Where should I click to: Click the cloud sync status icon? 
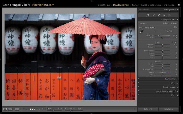pyautogui.click(x=179, y=5)
